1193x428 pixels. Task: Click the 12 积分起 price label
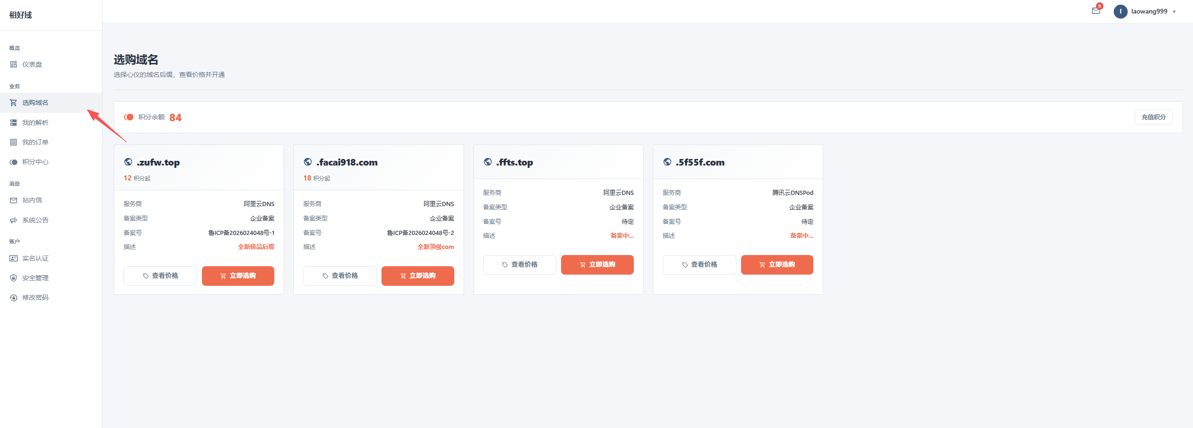point(137,178)
